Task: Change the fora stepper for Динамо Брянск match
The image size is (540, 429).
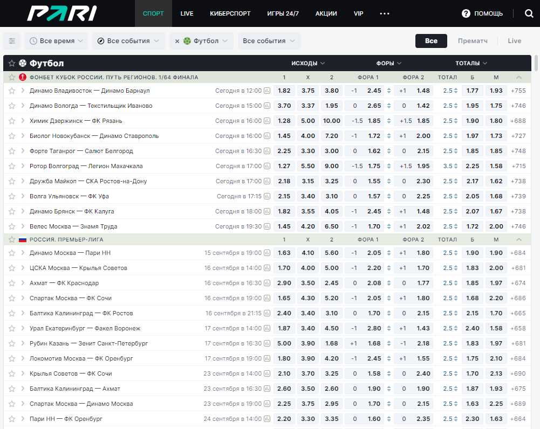Action: point(389,211)
